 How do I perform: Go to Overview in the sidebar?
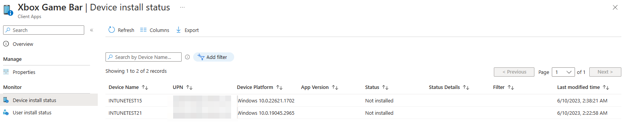23,44
